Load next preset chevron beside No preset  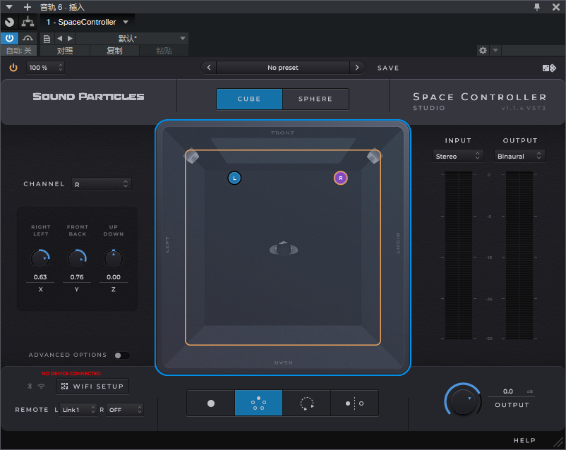[357, 68]
